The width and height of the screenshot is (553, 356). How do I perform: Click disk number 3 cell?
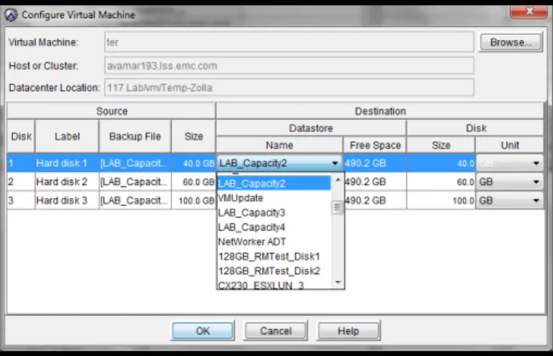21,201
